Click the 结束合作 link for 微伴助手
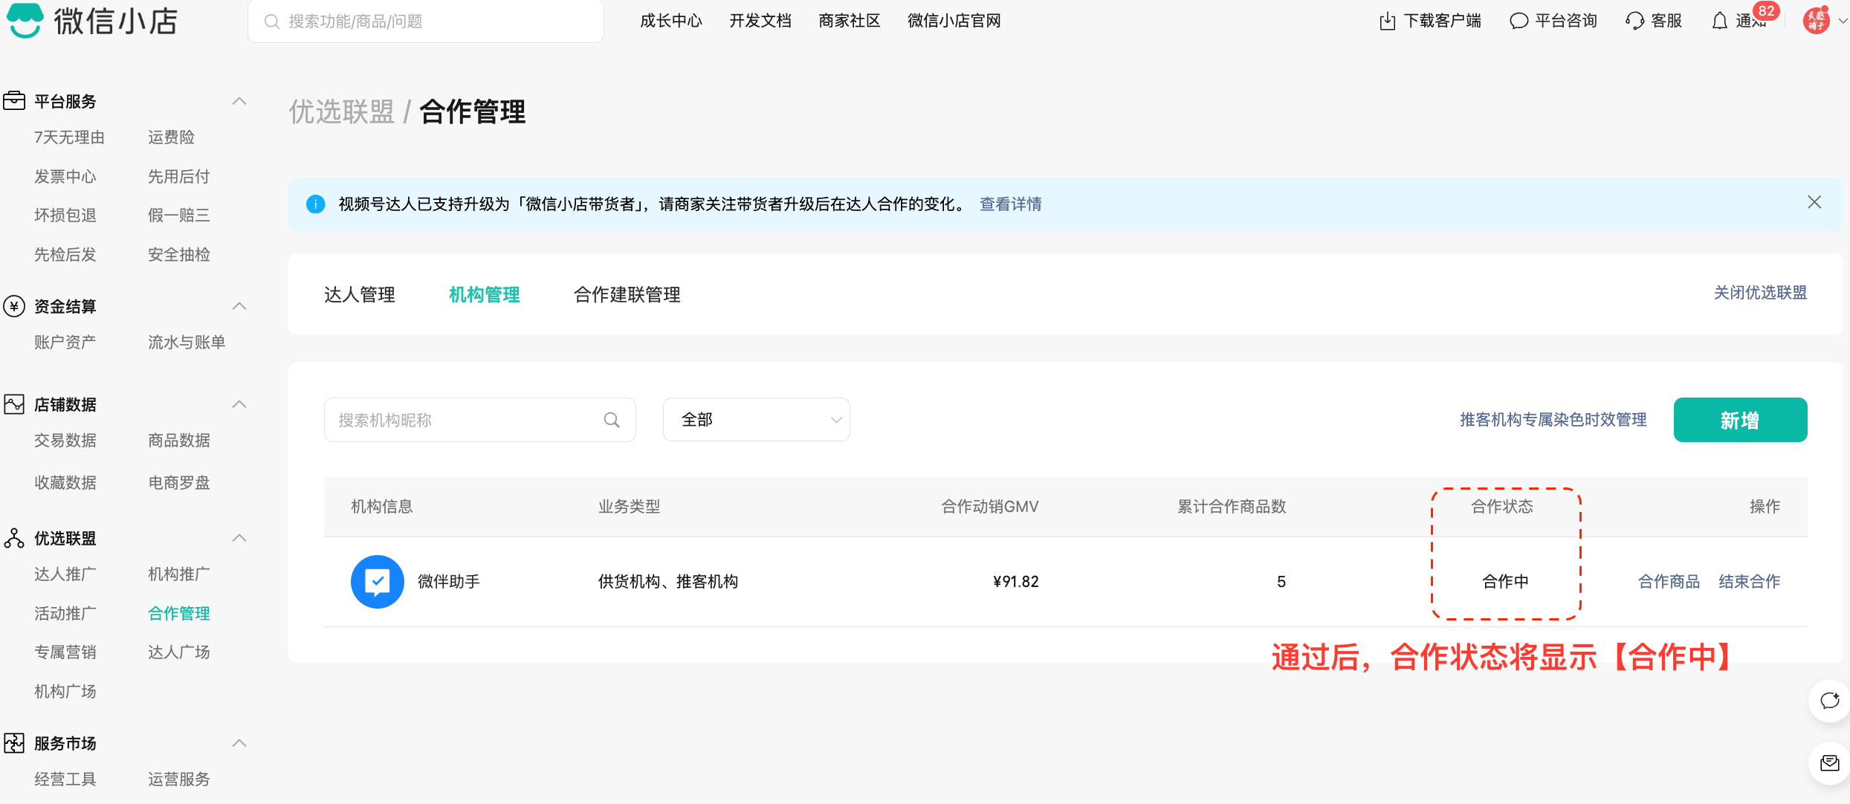1850x804 pixels. point(1749,581)
